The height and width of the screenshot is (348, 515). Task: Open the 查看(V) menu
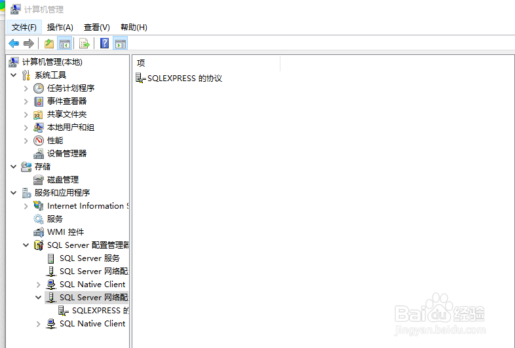pos(96,27)
